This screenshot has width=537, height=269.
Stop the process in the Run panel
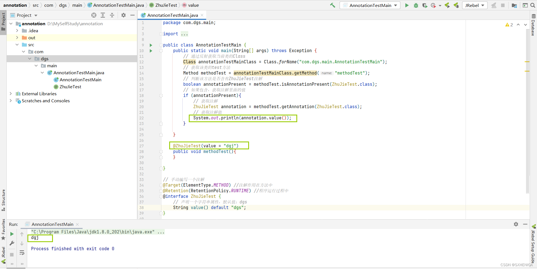click(12, 254)
